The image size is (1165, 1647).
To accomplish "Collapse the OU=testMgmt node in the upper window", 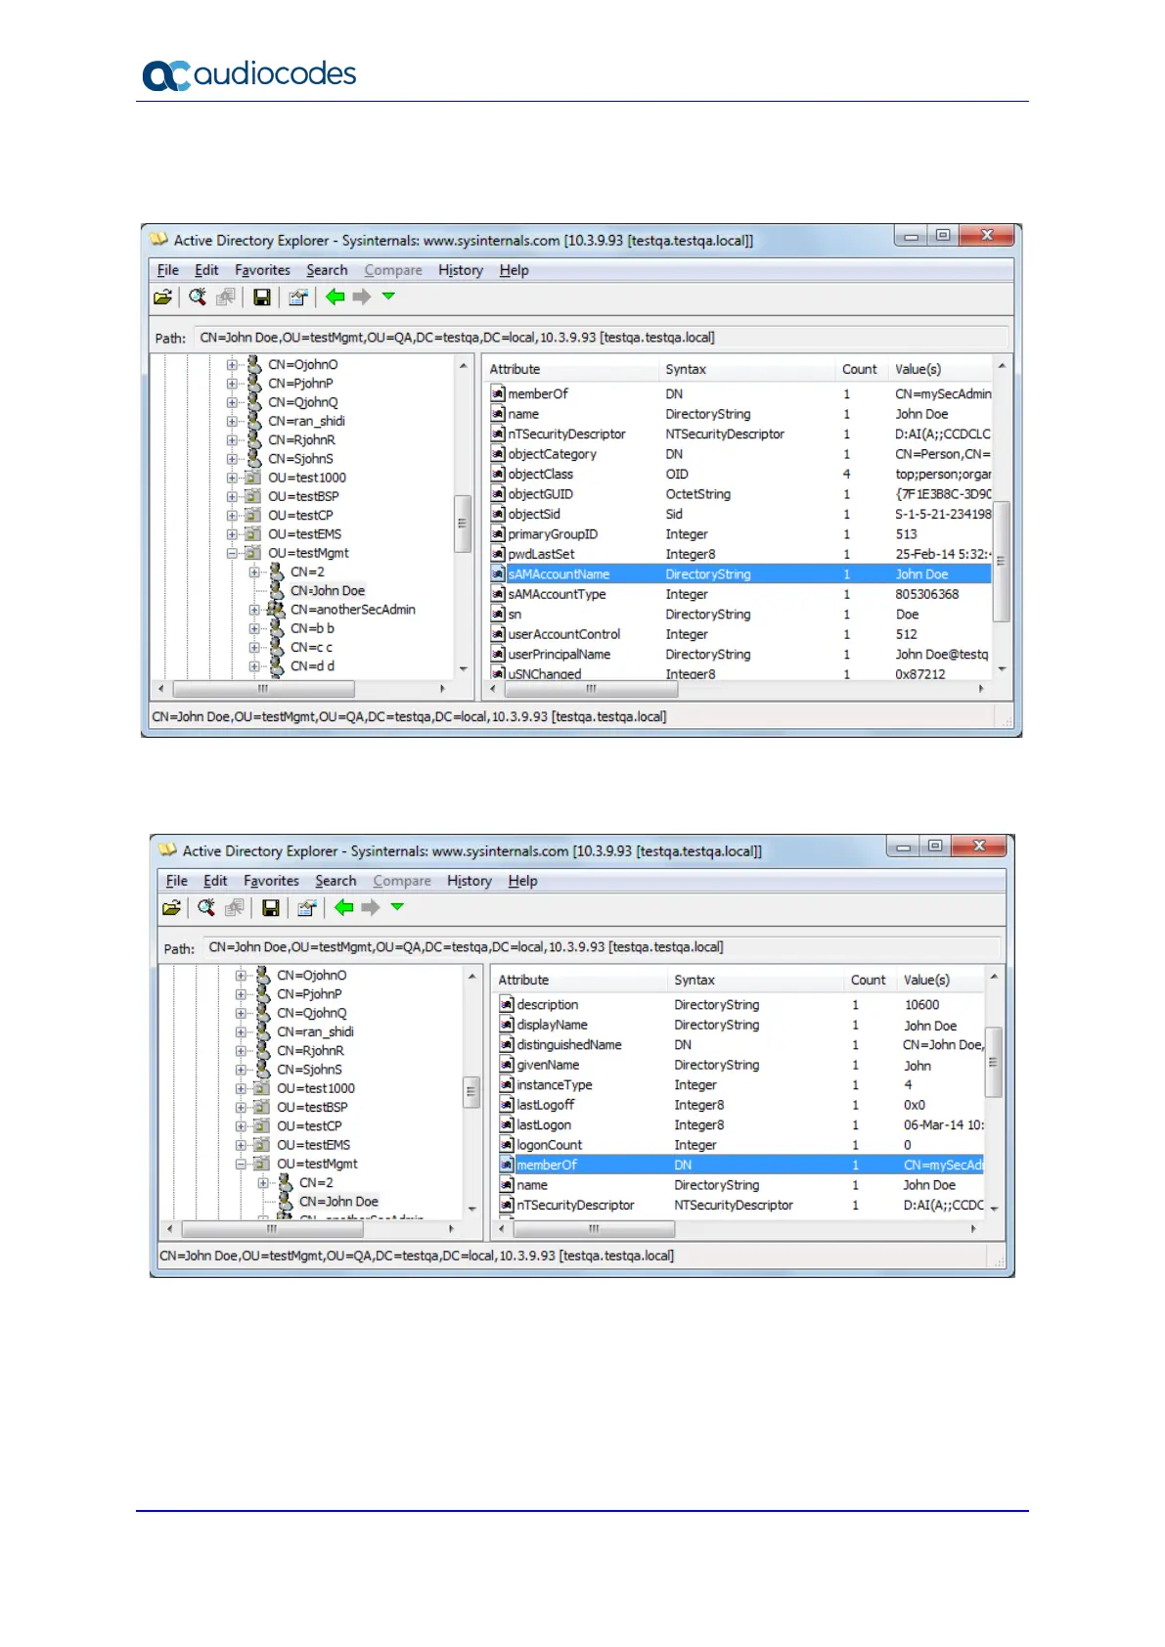I will pos(233,554).
